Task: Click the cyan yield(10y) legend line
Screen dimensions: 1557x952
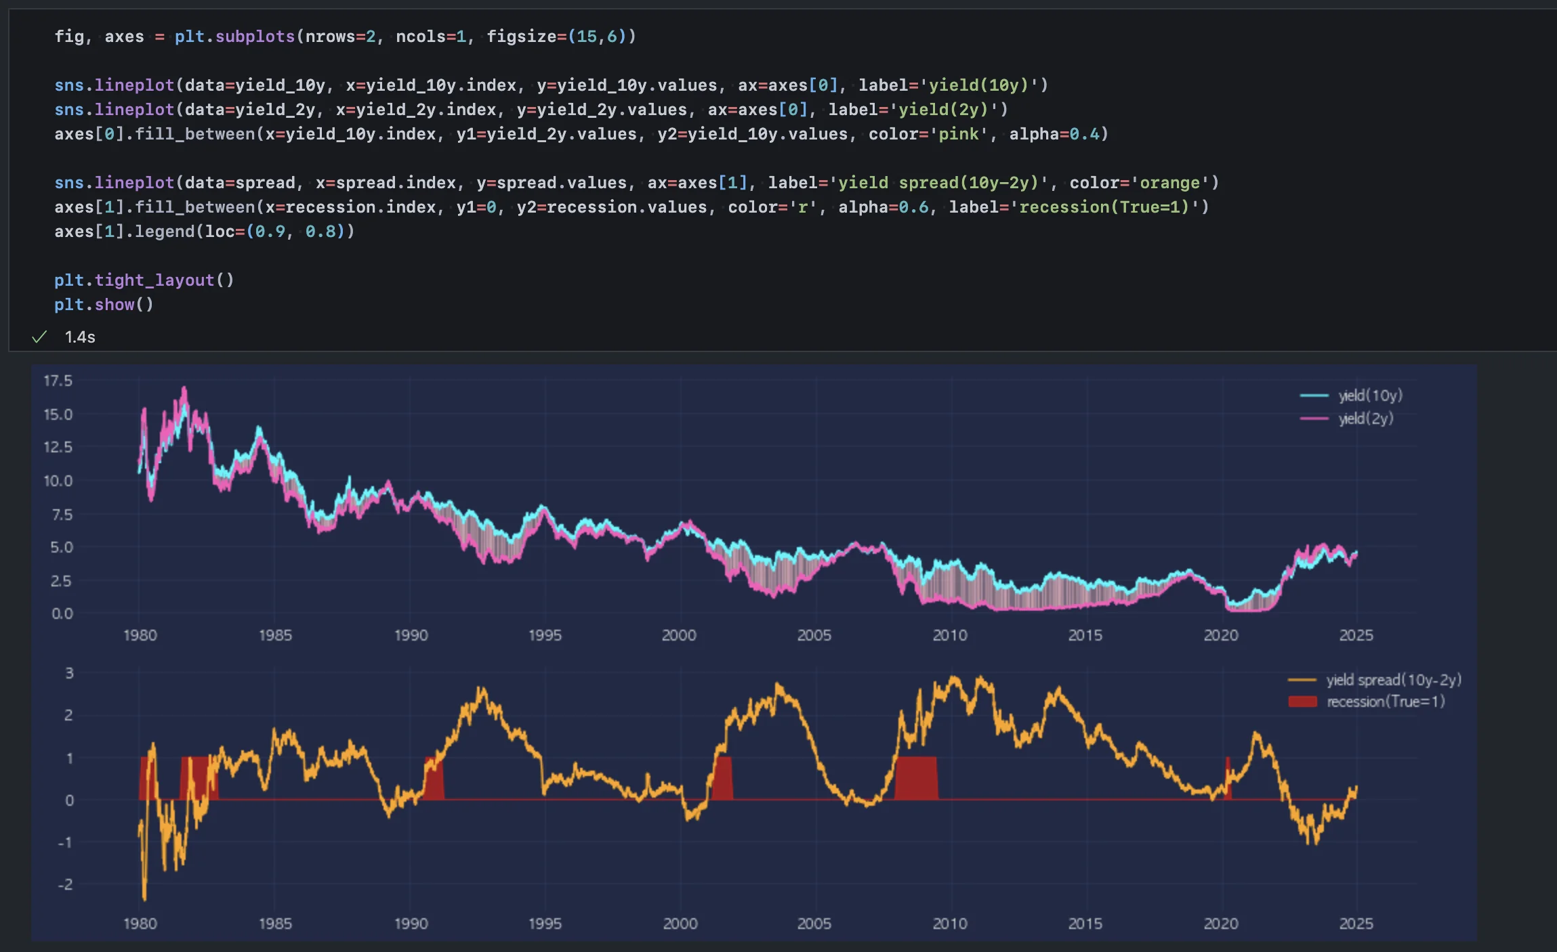Action: (x=1314, y=395)
